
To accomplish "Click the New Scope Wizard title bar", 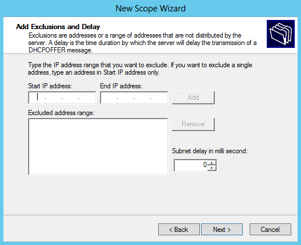I will coord(151,9).
